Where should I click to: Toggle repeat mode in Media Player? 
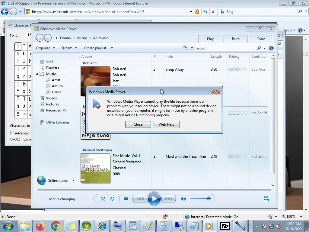pyautogui.click(x=112, y=199)
